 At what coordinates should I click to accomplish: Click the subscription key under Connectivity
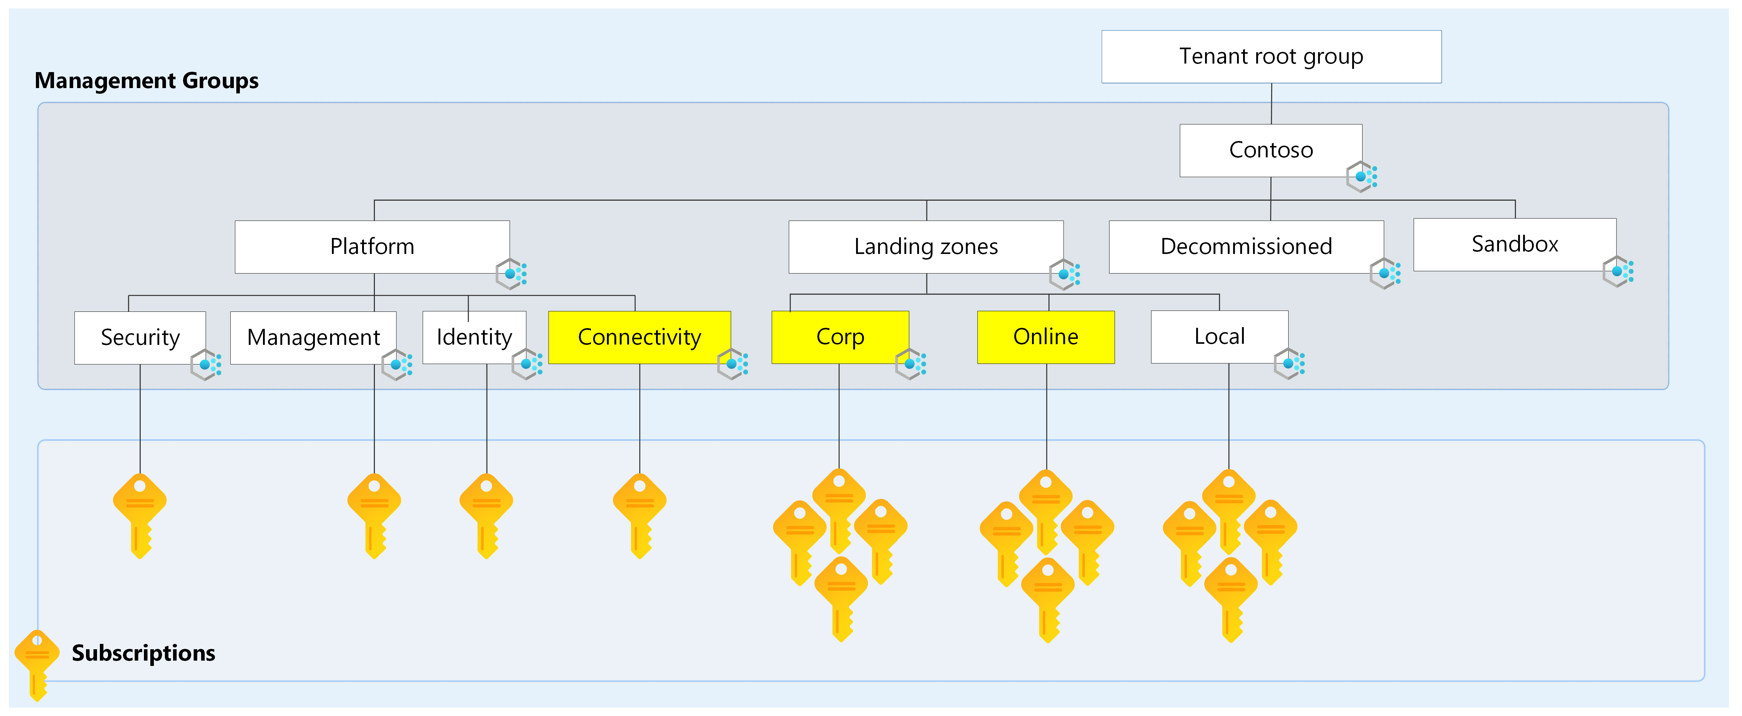(640, 516)
